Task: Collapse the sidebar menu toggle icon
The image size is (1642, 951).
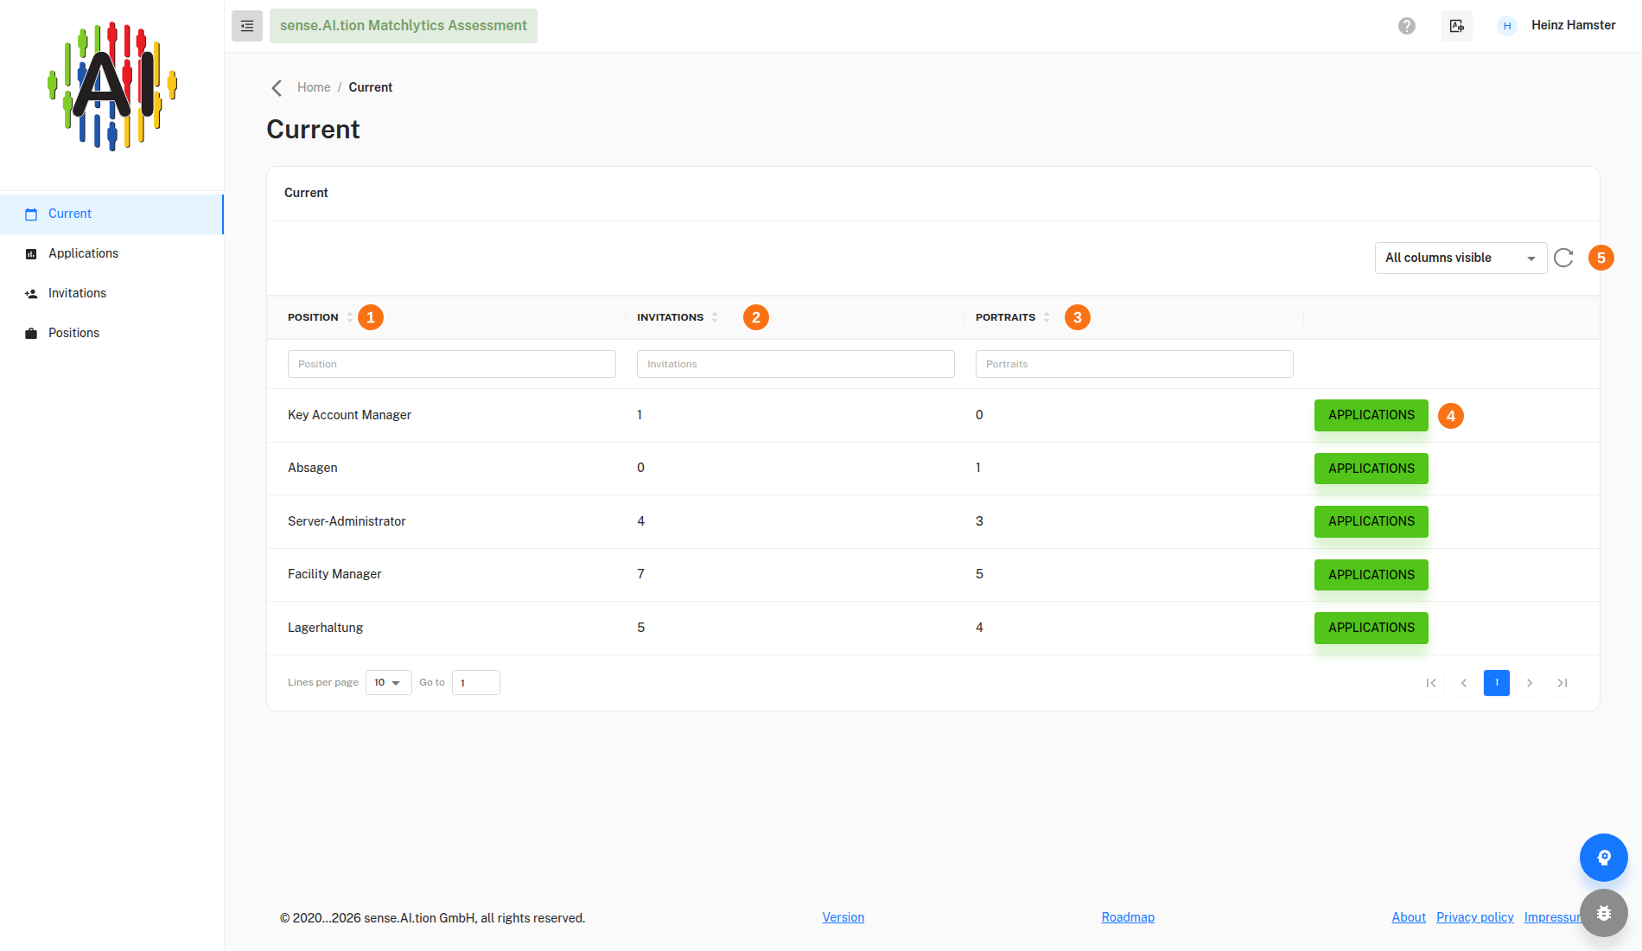Action: tap(247, 26)
